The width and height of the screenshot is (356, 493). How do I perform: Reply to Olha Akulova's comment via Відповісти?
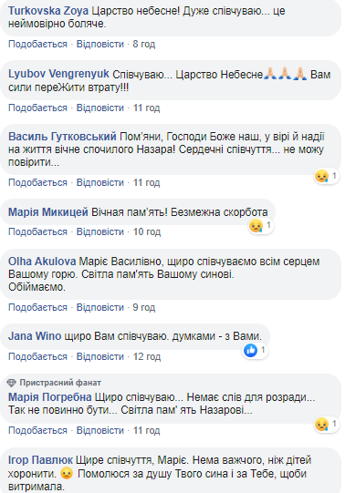pos(100,307)
